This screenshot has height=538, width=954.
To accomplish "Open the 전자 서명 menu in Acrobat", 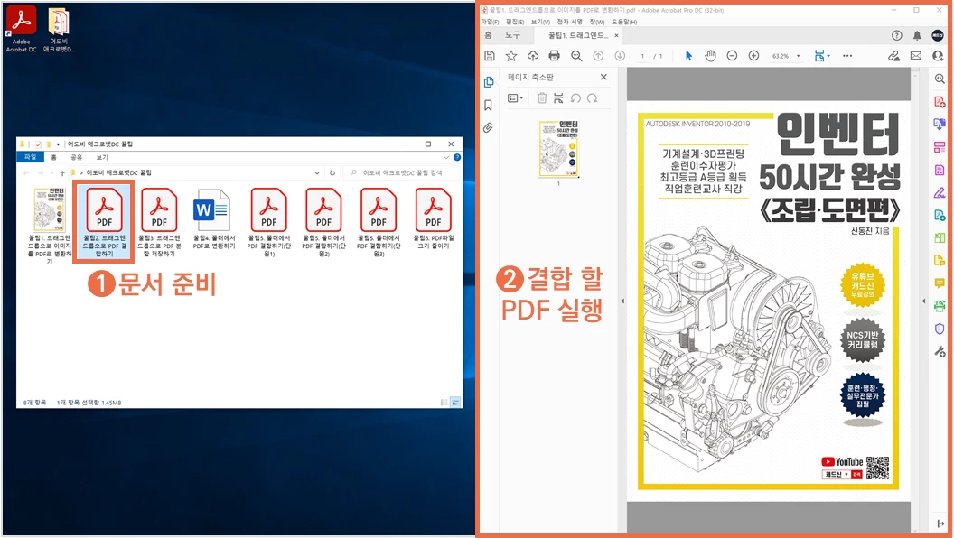I will (x=569, y=22).
